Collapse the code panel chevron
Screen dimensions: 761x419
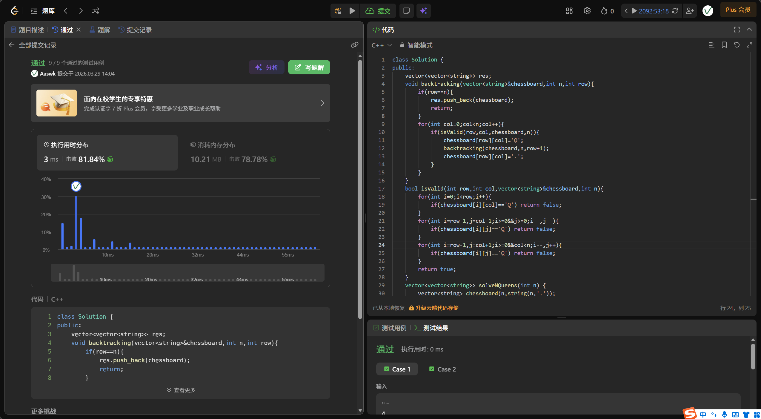[x=749, y=30]
